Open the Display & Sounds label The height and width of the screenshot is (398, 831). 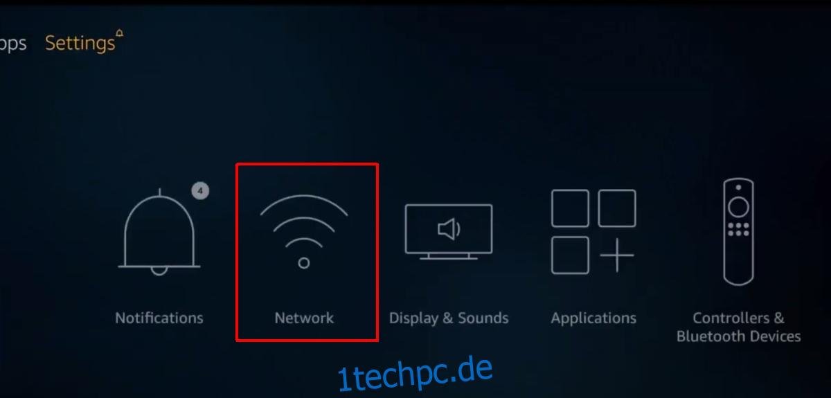coord(449,318)
